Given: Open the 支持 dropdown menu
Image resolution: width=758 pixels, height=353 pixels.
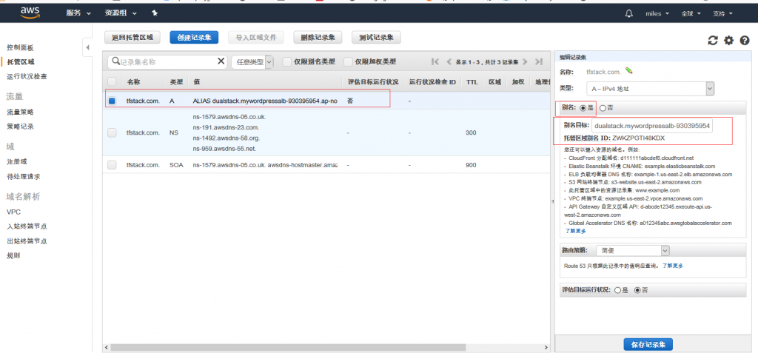Looking at the screenshot, I should click(x=722, y=13).
